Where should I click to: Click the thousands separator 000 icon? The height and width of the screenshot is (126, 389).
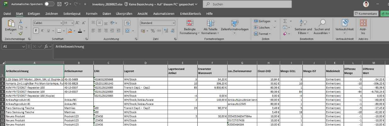pos(159,31)
